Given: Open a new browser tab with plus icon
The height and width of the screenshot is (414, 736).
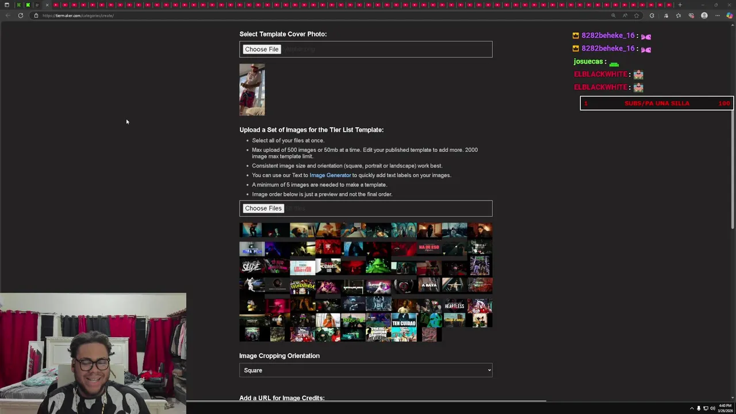Looking at the screenshot, I should pyautogui.click(x=680, y=5).
